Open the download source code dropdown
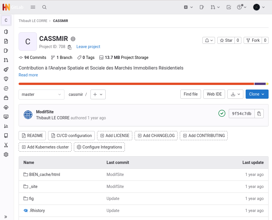The width and height of the screenshot is (272, 220). (235, 94)
